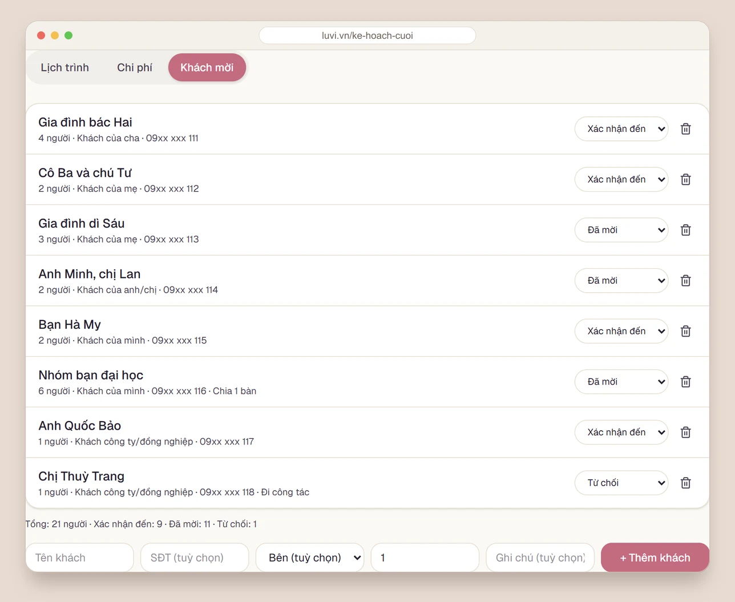Viewport: 735px width, 602px height.
Task: Delete Chị Thuỳ Trang from list
Action: 685,483
